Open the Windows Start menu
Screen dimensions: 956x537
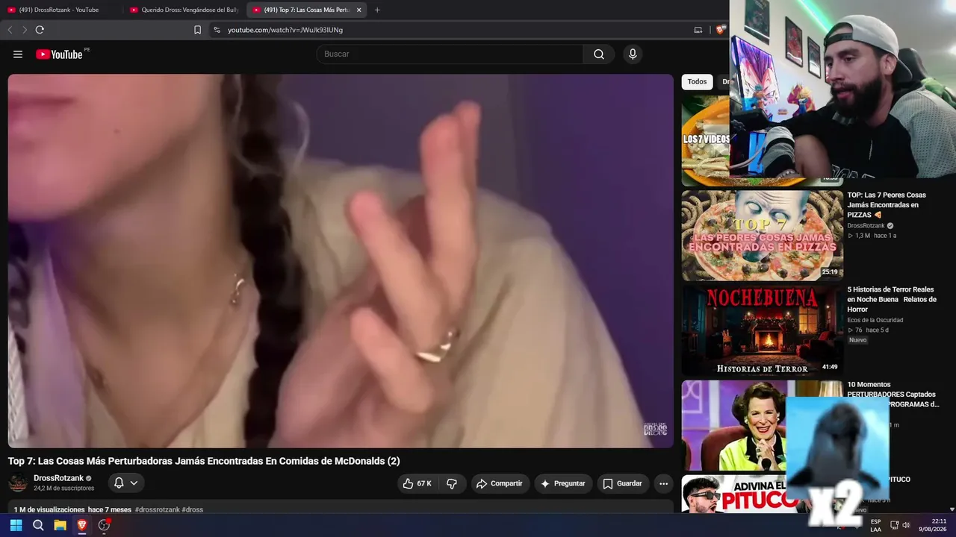point(16,525)
